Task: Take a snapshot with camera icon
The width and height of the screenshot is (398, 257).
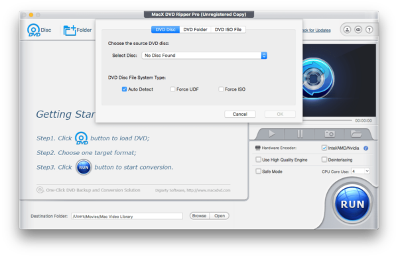Action: click(x=330, y=134)
